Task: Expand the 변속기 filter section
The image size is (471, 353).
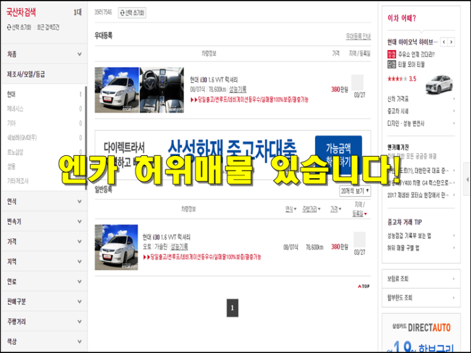Action: click(44, 221)
